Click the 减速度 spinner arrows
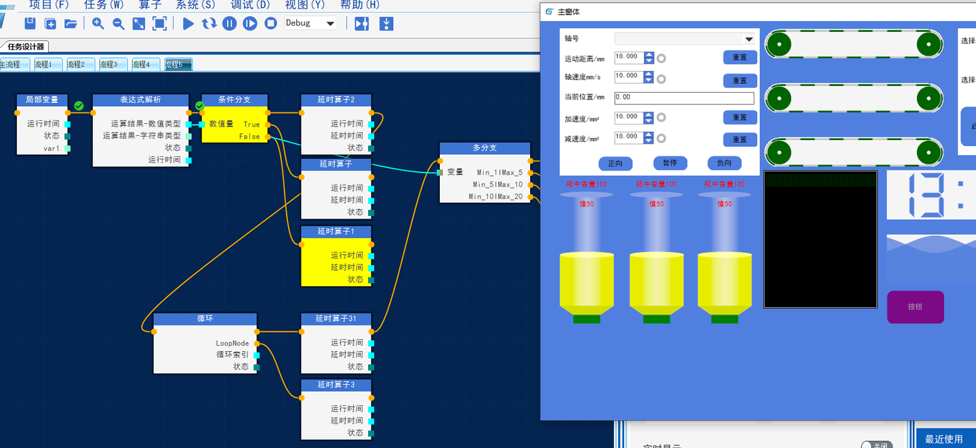 [649, 137]
